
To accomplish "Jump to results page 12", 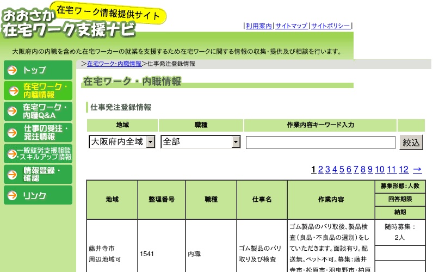I will 404,170.
